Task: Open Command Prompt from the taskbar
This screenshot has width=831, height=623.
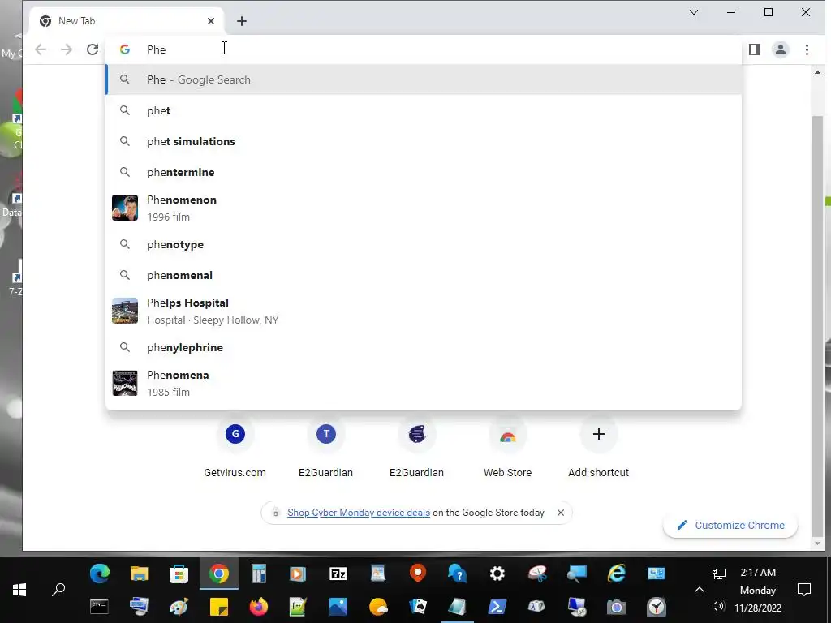Action: pyautogui.click(x=98, y=607)
